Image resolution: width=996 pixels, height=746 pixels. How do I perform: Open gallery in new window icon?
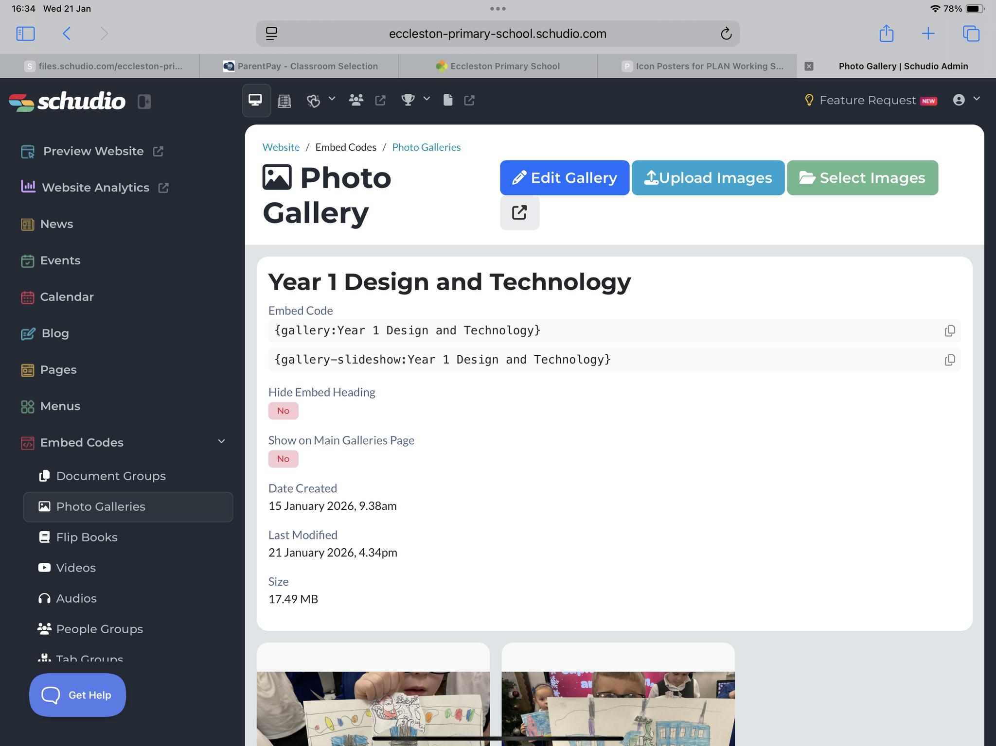[x=519, y=212]
